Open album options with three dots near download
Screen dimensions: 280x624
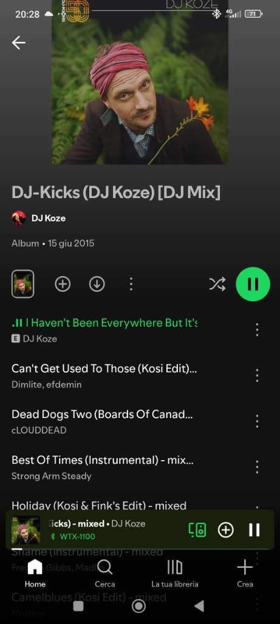coord(131,284)
